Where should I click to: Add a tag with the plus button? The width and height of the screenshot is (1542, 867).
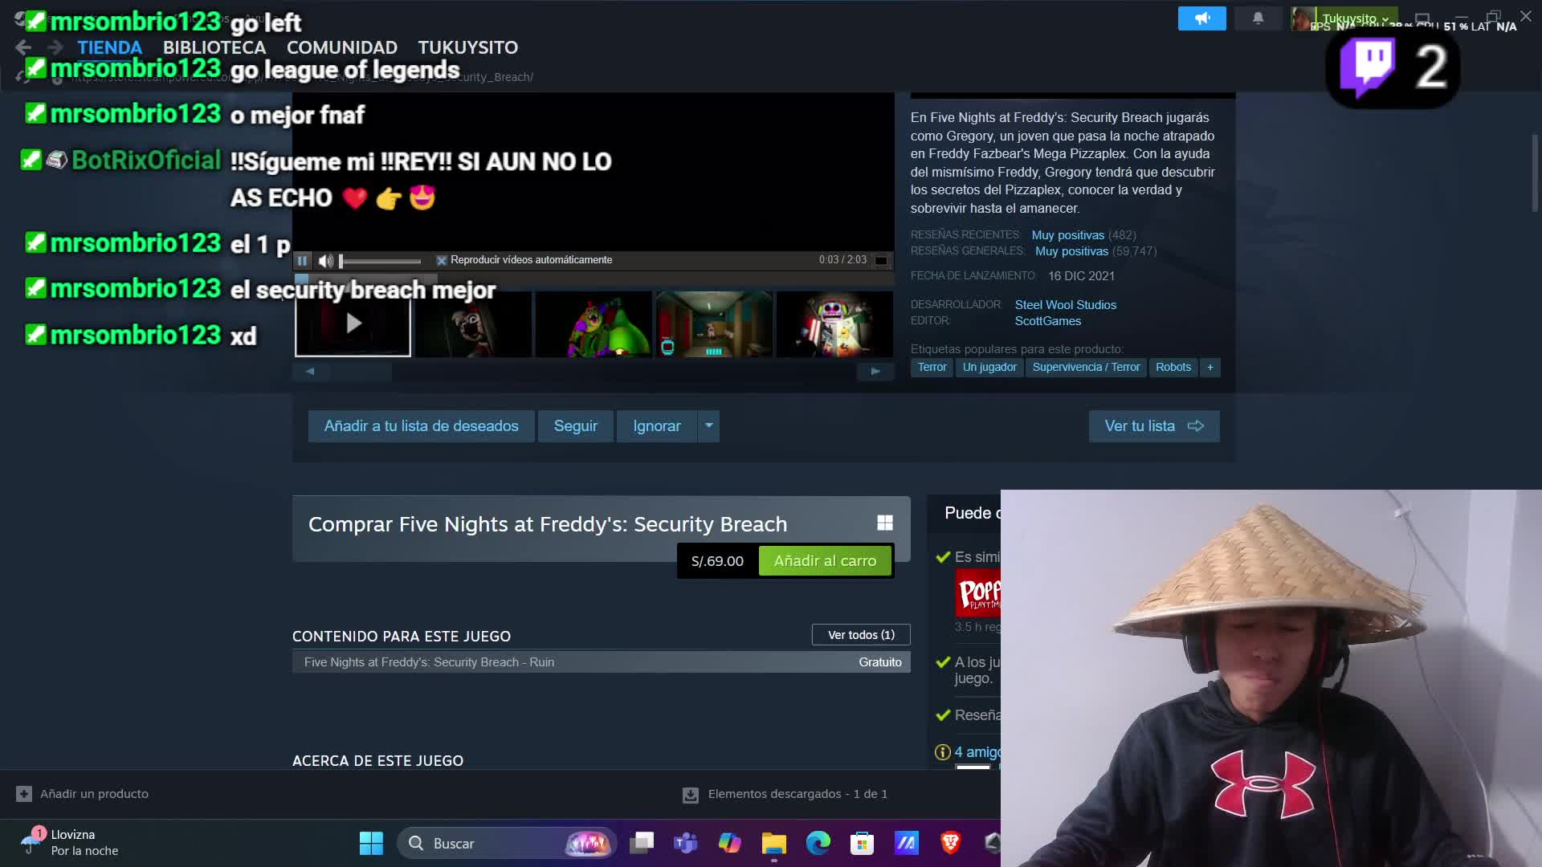coord(1210,367)
